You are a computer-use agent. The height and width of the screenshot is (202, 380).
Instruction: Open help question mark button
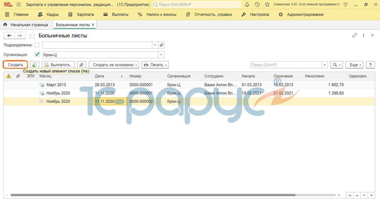[x=370, y=65]
